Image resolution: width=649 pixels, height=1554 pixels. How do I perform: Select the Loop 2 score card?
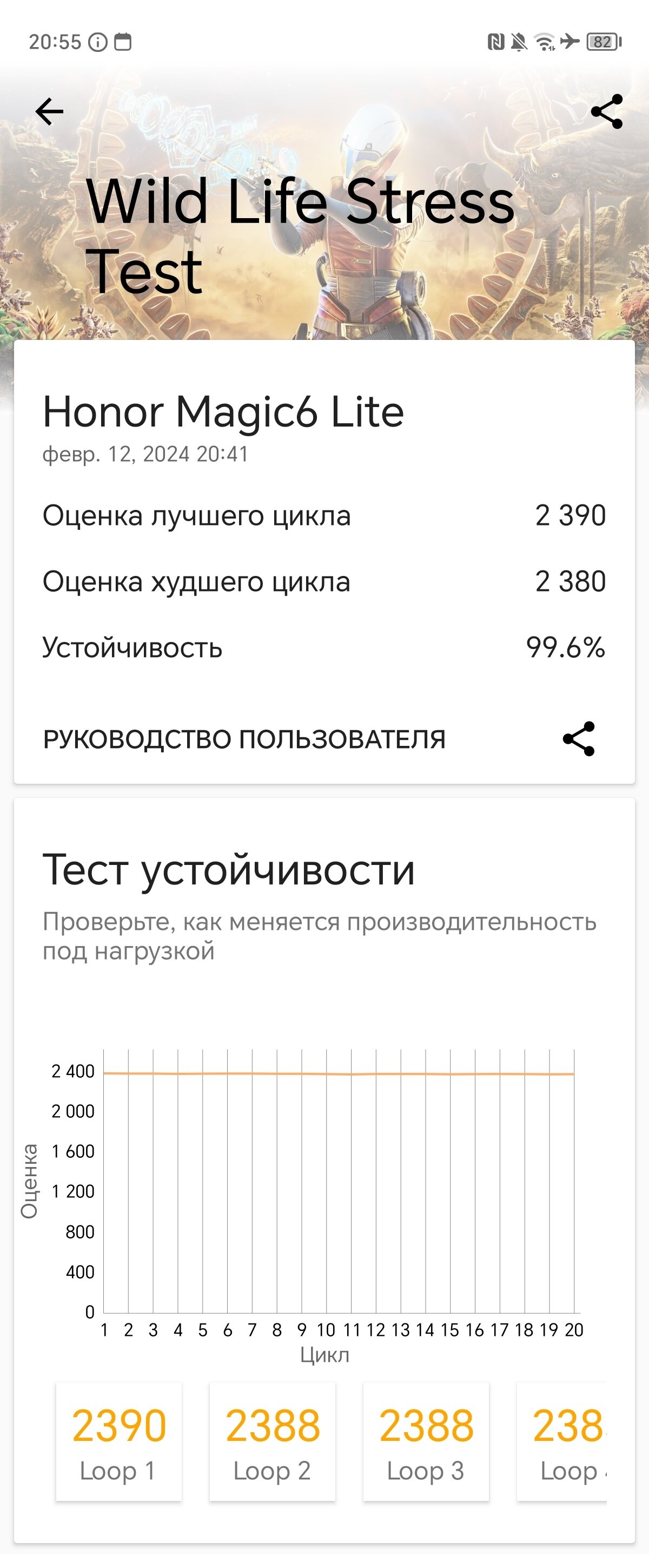pos(273,1441)
